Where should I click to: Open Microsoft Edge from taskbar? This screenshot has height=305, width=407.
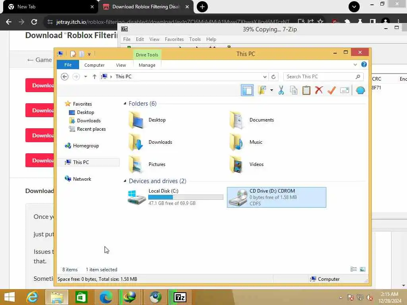106,297
